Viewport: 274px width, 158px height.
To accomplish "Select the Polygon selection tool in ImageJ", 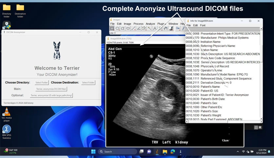I will coord(123,28).
